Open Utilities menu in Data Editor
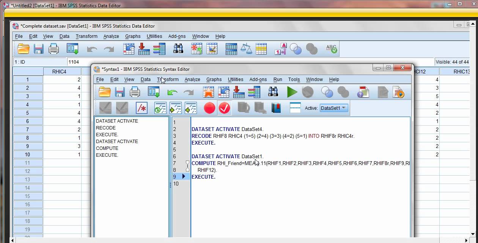The height and width of the screenshot is (243, 478). point(154,36)
